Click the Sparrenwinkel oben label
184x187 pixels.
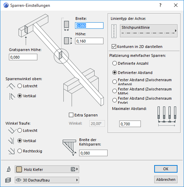24,79
